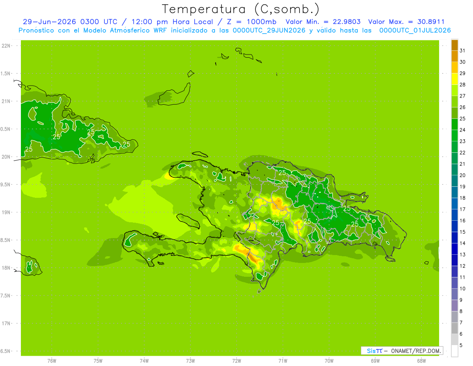Click the '71W' longitude axis label
The image size is (473, 366).
(283, 361)
